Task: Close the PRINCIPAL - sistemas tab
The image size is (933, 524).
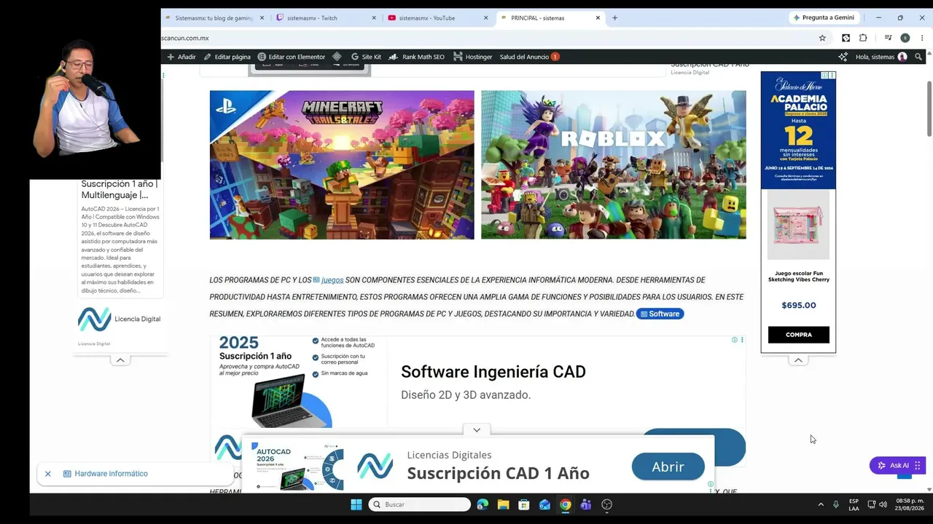Action: 598,18
